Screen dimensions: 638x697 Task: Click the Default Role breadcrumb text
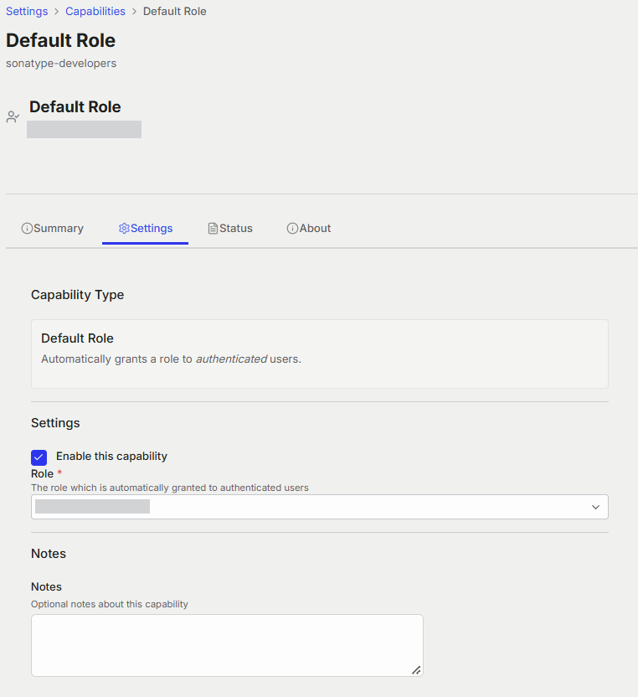pyautogui.click(x=175, y=11)
